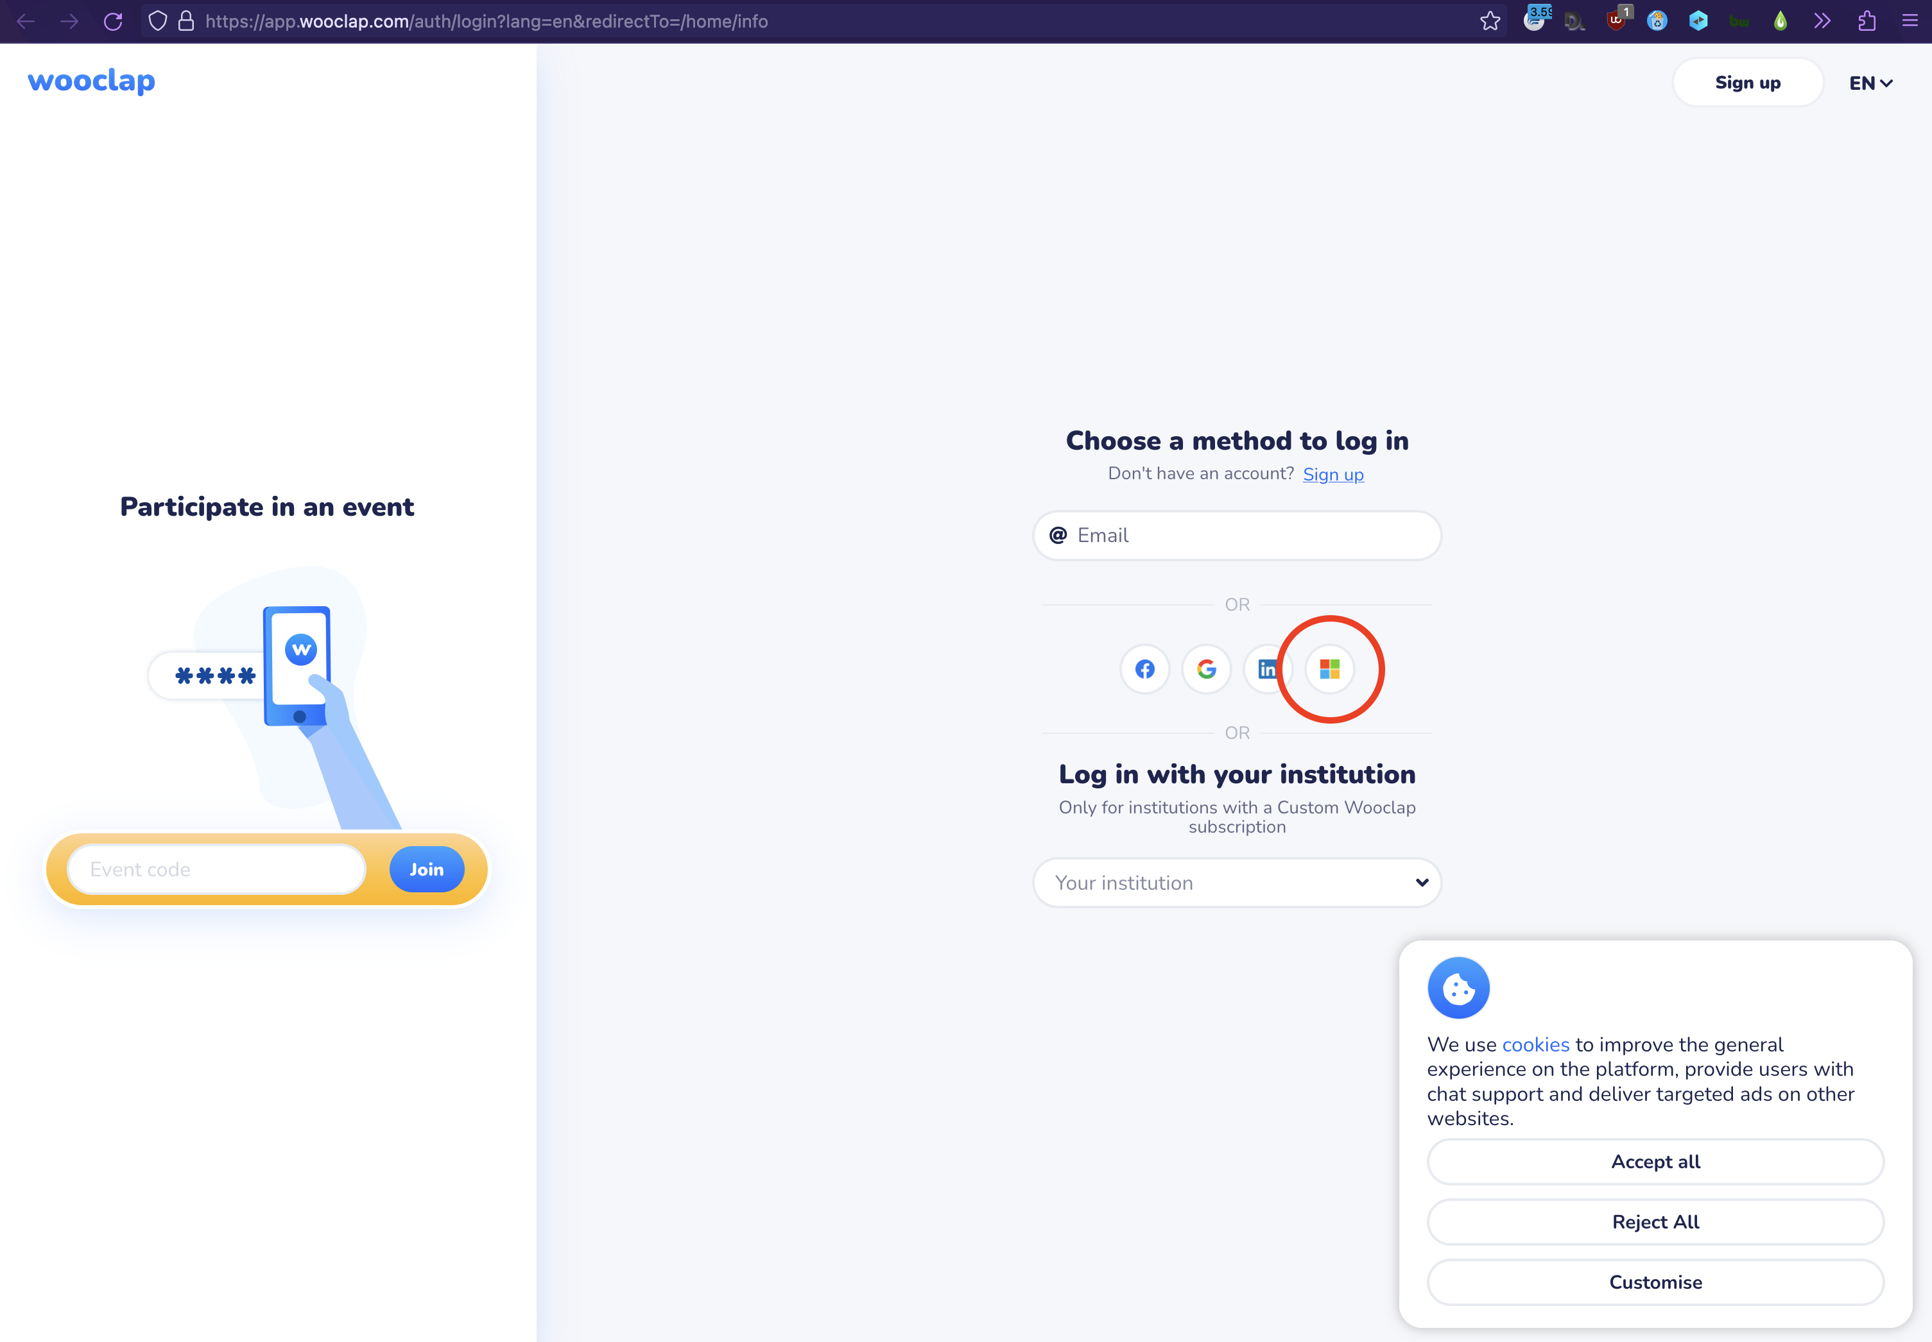
Task: Open the cookies policy link
Action: (1535, 1044)
